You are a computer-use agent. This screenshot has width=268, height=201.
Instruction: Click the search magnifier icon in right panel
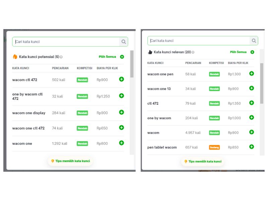click(254, 40)
